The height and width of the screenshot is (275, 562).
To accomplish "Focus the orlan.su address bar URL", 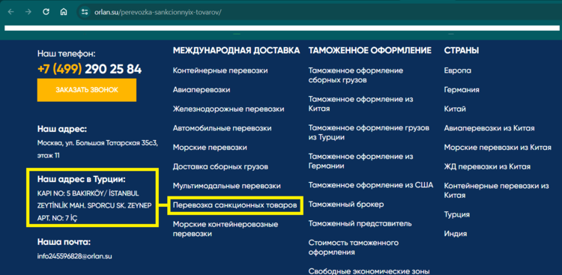I will click(x=158, y=12).
